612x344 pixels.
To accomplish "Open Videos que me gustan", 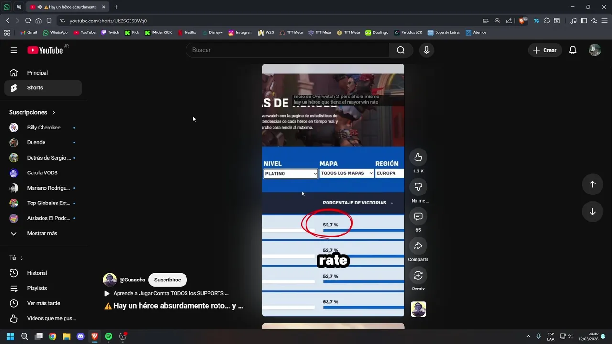I will pyautogui.click(x=44, y=318).
